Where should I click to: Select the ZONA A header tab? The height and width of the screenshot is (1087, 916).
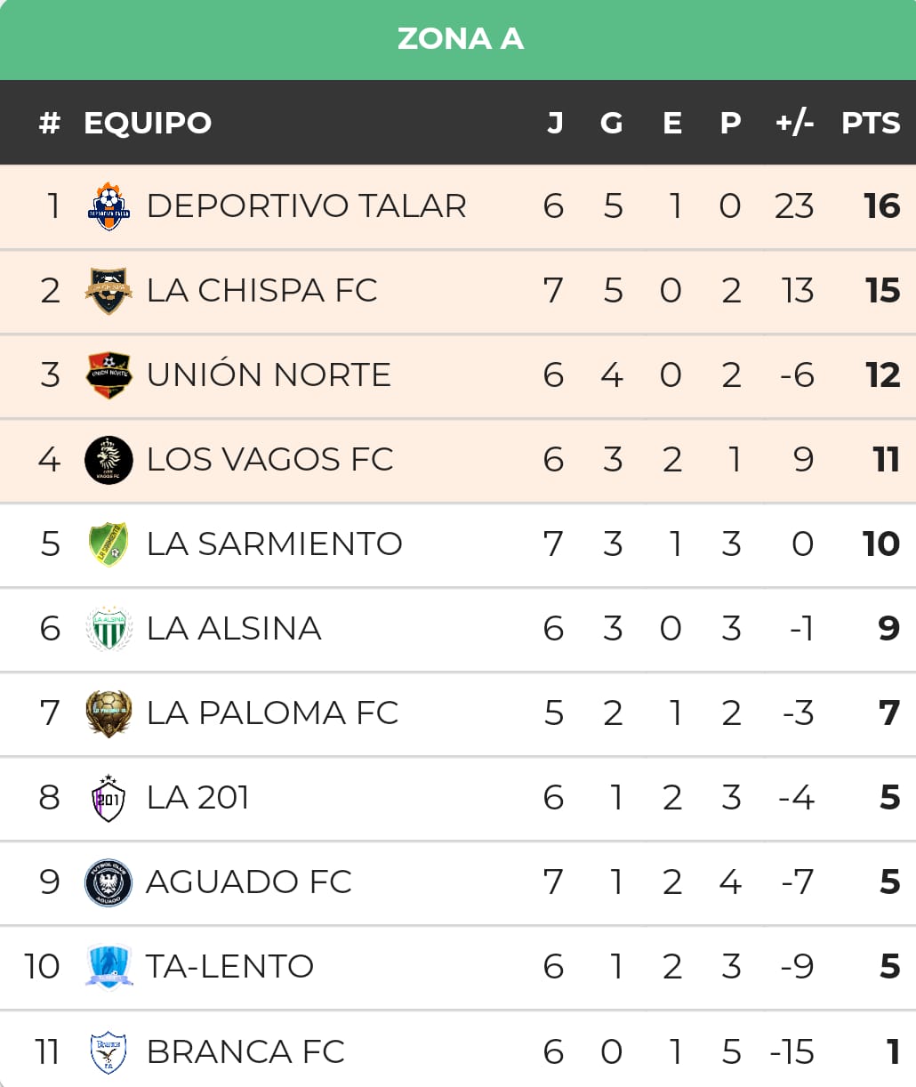point(460,39)
